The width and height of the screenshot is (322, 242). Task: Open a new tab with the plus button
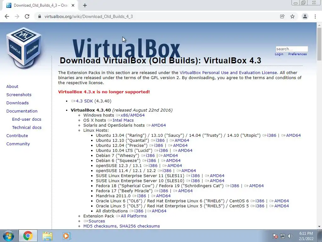(85, 6)
